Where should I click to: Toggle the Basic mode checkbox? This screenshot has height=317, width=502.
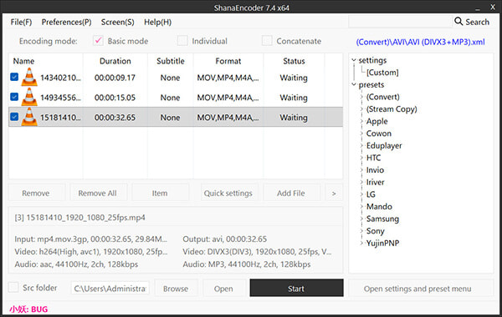pos(98,41)
